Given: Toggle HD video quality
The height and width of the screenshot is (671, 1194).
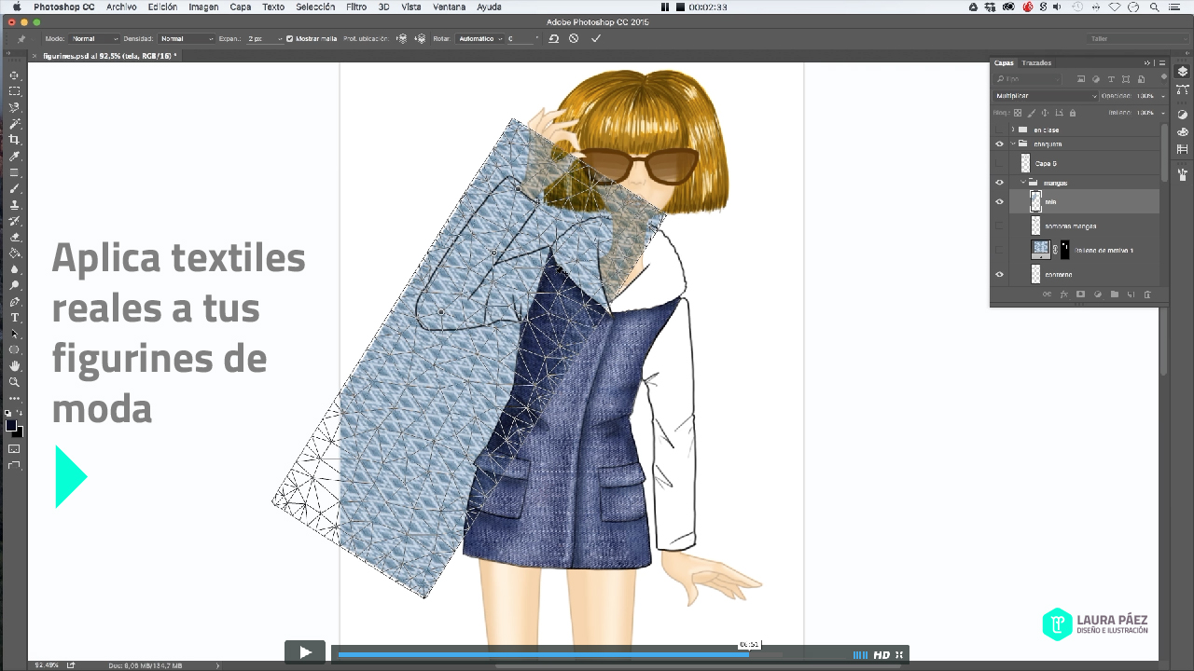Looking at the screenshot, I should (881, 655).
